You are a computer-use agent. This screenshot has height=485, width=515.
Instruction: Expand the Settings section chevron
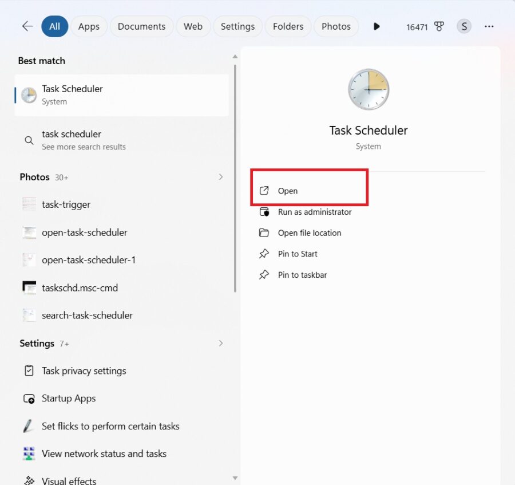pos(220,343)
